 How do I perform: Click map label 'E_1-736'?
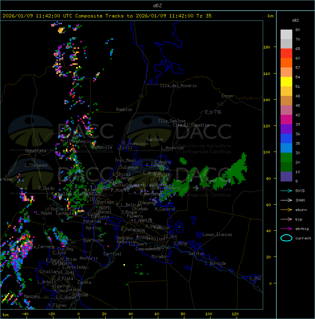213,112
